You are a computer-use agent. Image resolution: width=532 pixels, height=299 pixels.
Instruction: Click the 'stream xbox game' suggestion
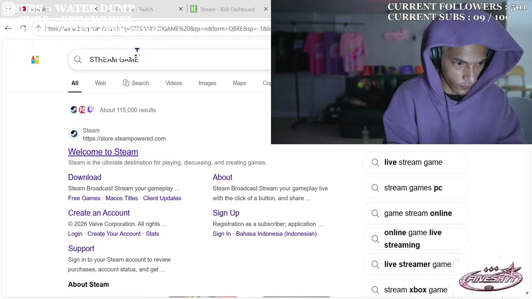tap(416, 290)
